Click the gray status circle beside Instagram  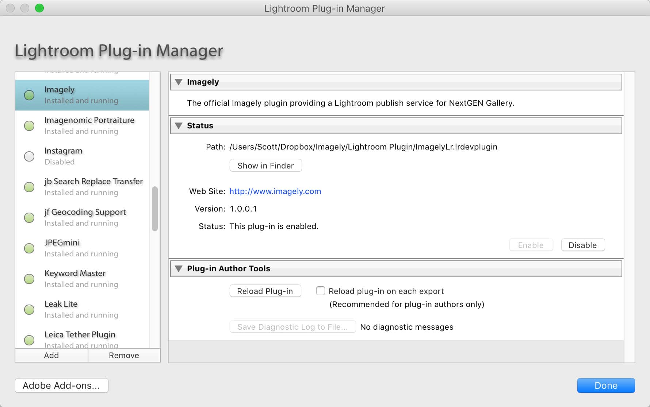[29, 156]
